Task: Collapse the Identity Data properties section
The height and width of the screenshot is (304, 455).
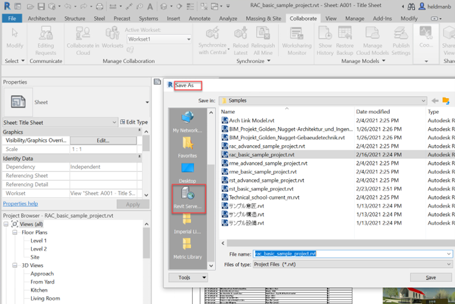Action: tap(139, 157)
